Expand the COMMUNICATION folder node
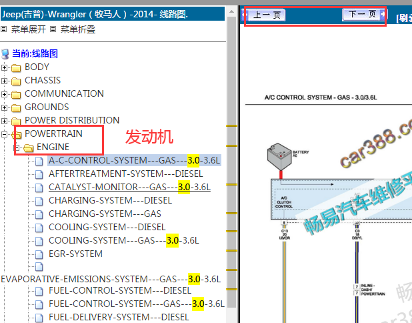 click(4, 94)
